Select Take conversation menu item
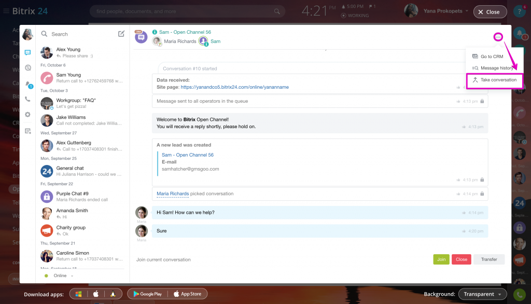531x304 pixels. point(494,80)
